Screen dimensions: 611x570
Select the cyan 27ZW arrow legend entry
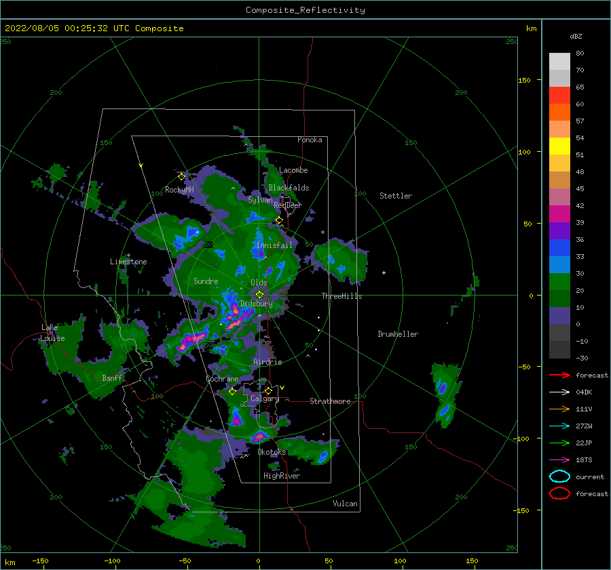point(559,426)
